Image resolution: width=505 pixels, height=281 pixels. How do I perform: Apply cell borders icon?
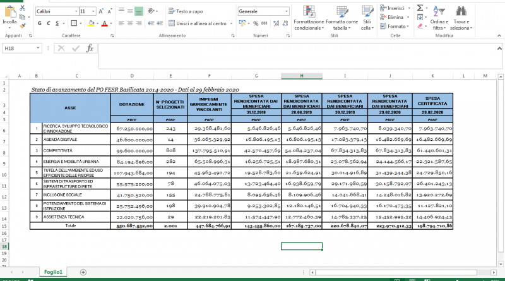74,23
